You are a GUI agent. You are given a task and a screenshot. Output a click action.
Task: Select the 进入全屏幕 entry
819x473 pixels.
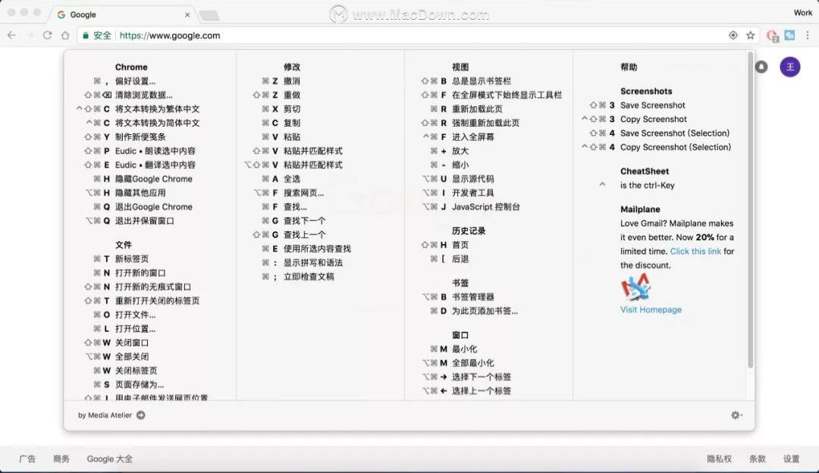pyautogui.click(x=472, y=136)
